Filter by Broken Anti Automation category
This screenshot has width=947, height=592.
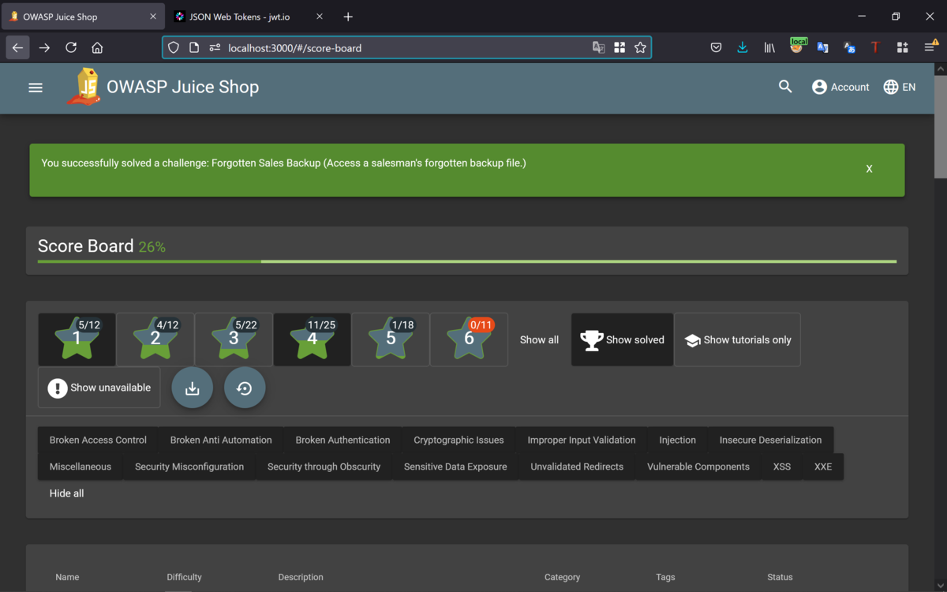coord(221,440)
